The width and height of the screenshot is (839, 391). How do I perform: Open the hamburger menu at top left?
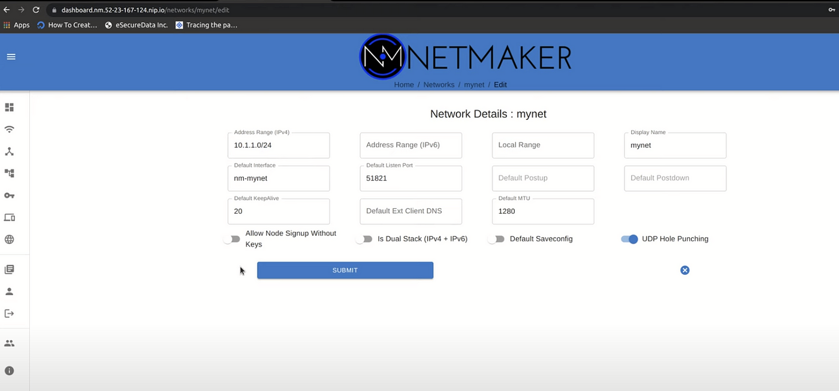pos(11,56)
